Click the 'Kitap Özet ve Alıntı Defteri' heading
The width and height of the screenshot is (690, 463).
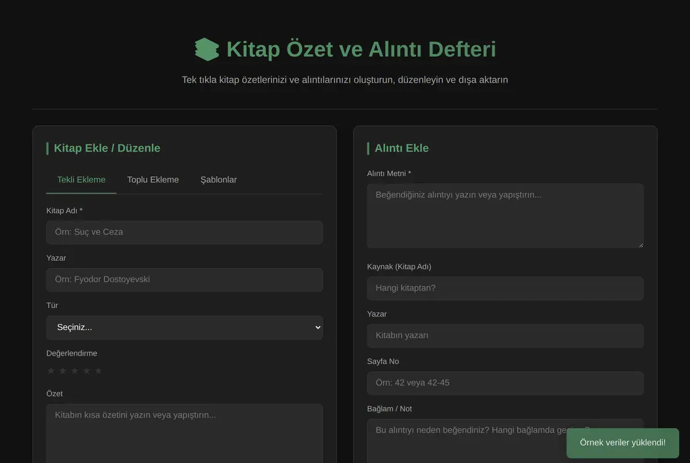(x=361, y=49)
